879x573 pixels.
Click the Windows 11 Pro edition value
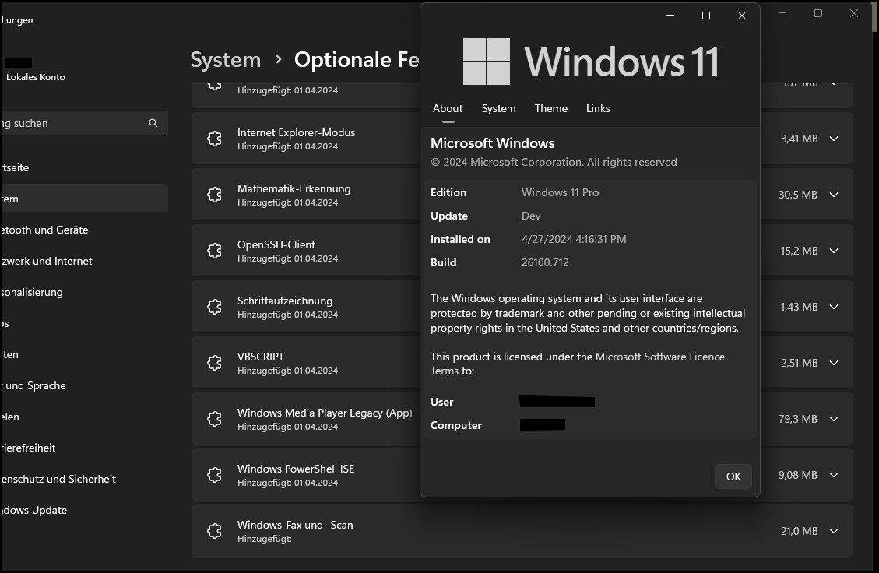pos(560,192)
